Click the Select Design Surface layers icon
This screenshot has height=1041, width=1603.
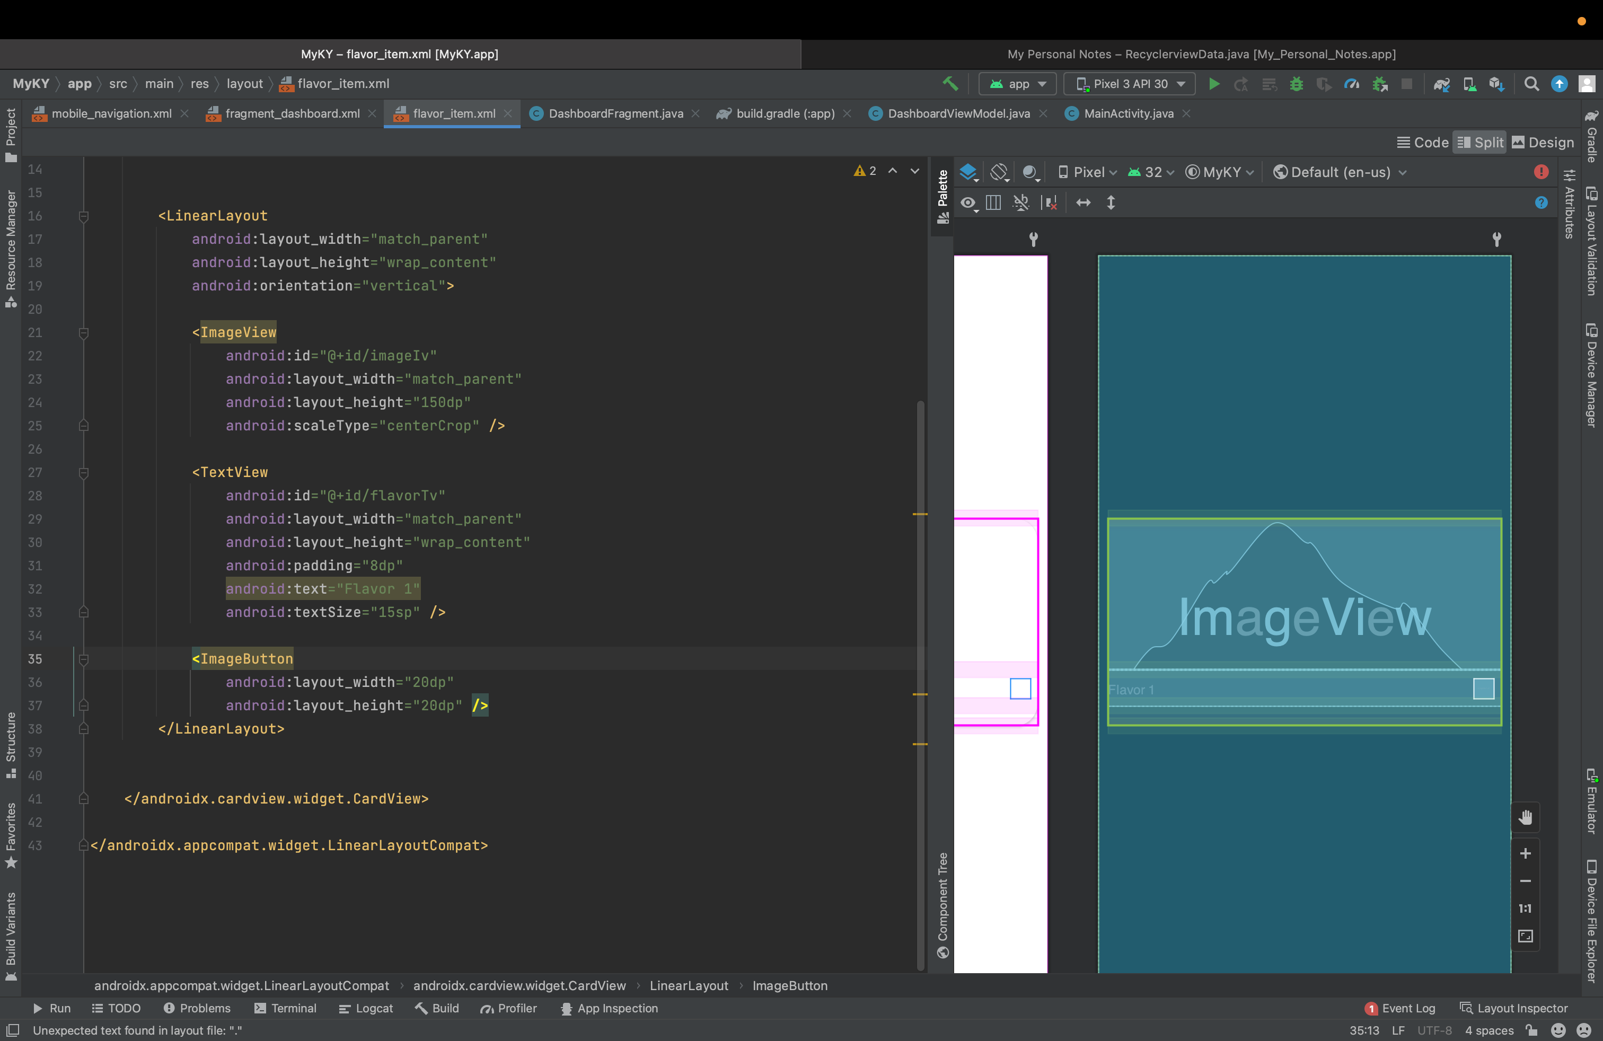pyautogui.click(x=968, y=172)
